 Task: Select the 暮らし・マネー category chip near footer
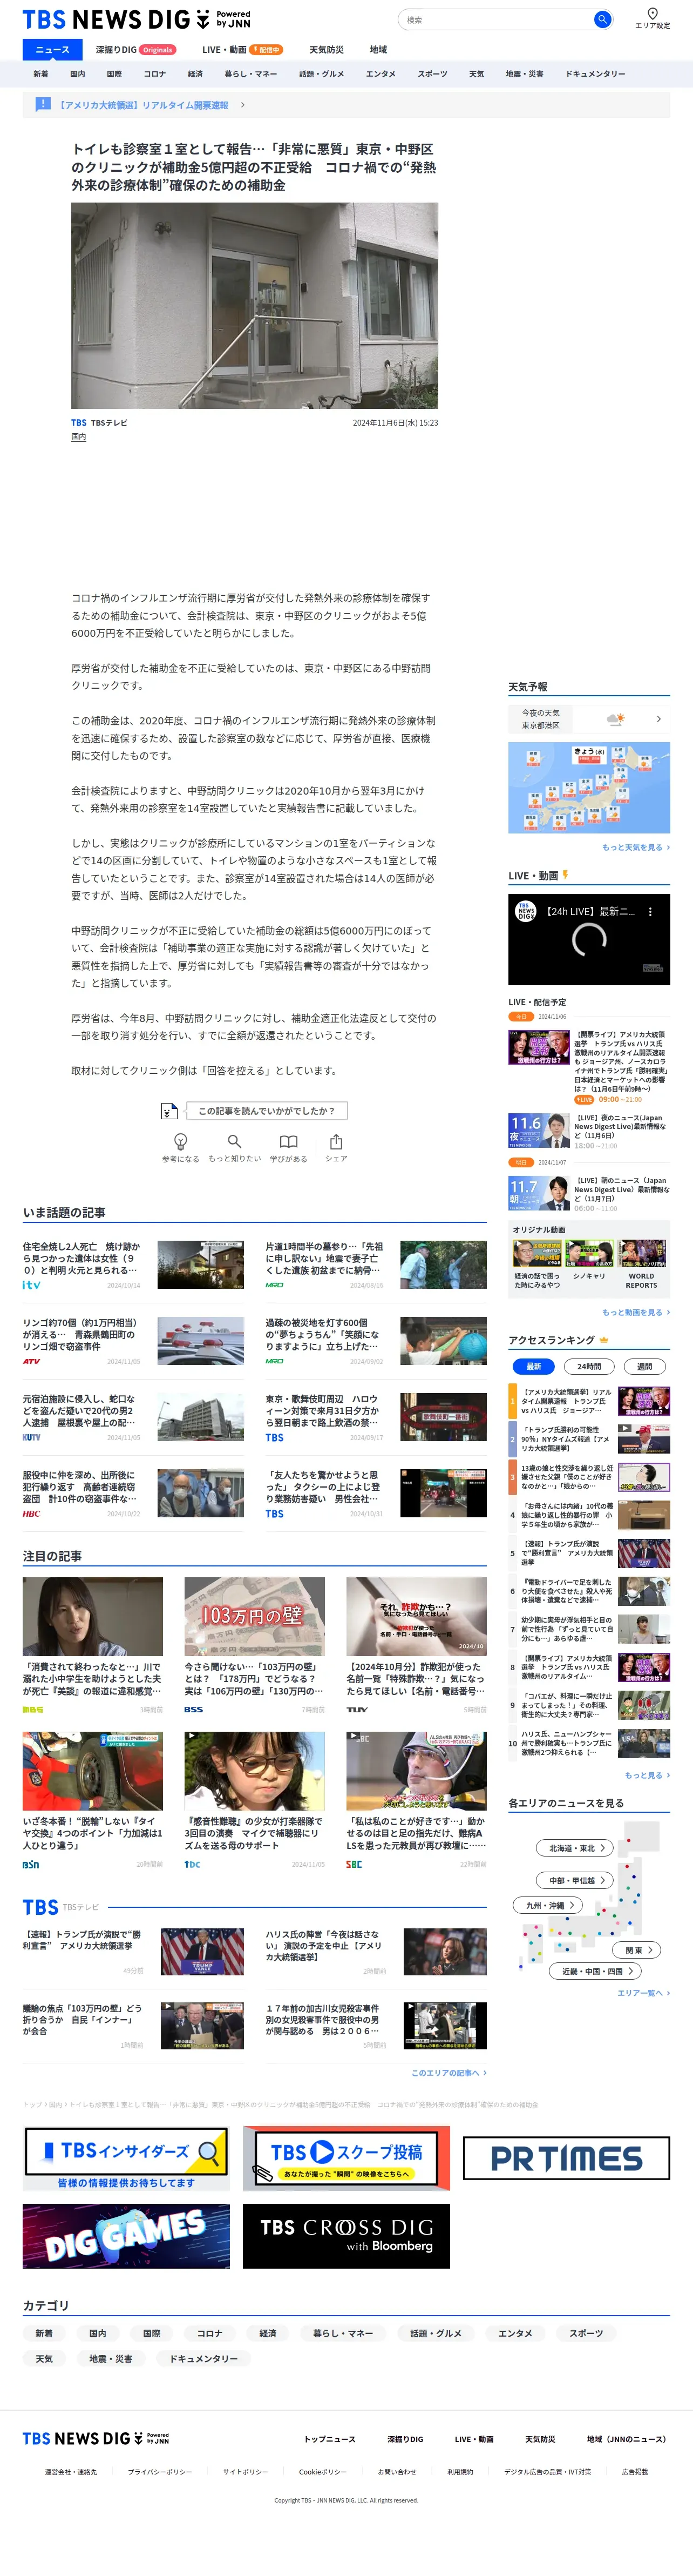coord(343,2333)
